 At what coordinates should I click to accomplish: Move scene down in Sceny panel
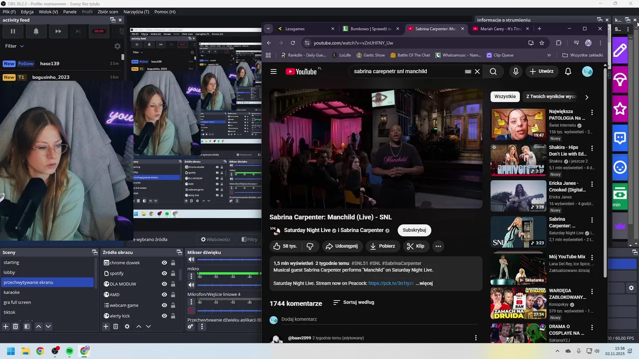(x=48, y=327)
